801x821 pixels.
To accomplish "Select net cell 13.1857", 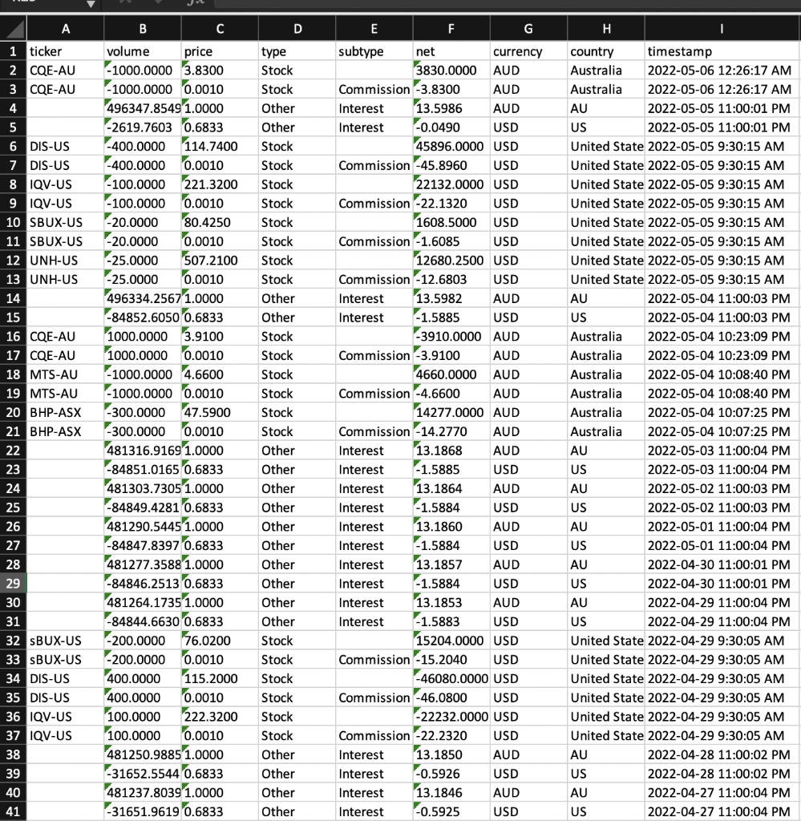I will [x=451, y=564].
